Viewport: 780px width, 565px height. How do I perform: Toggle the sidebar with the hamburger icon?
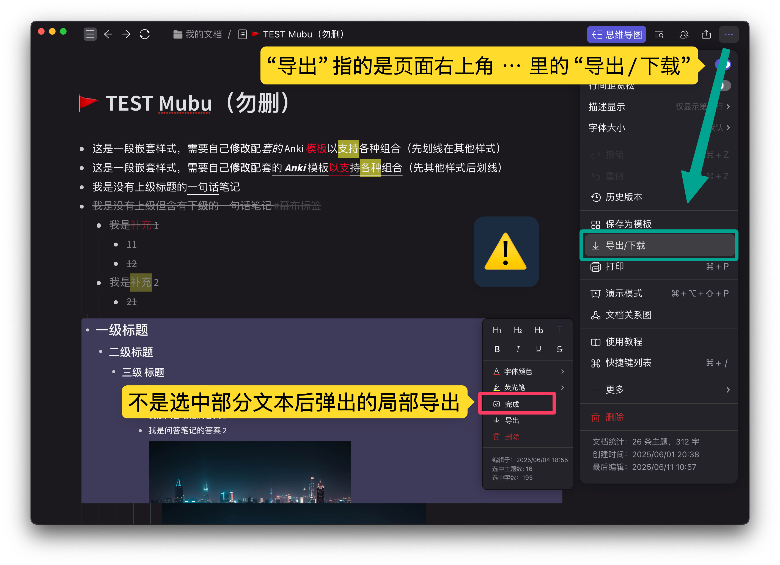coord(90,34)
